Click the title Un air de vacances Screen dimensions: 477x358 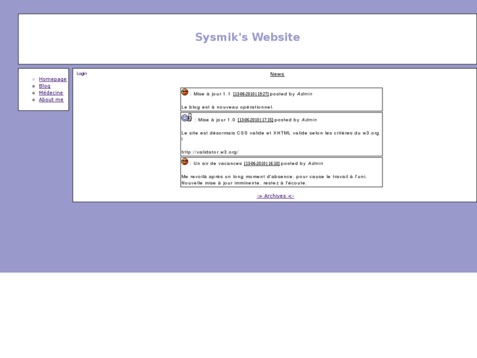click(x=218, y=164)
